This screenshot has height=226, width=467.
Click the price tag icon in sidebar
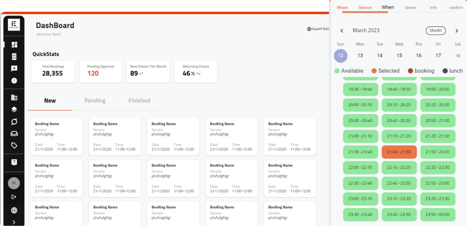coord(14,145)
